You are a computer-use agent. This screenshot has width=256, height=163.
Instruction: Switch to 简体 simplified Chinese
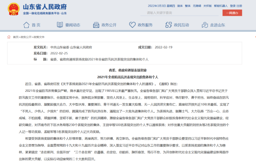click(180, 6)
